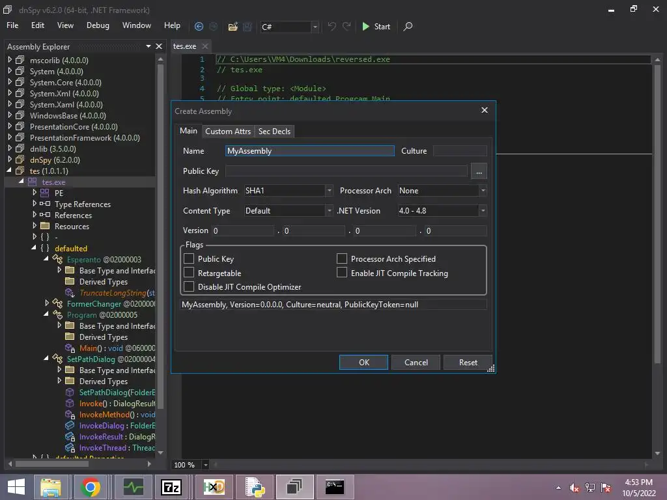The height and width of the screenshot is (500, 667).
Task: Open HxD hex editor from taskbar
Action: coord(214,487)
